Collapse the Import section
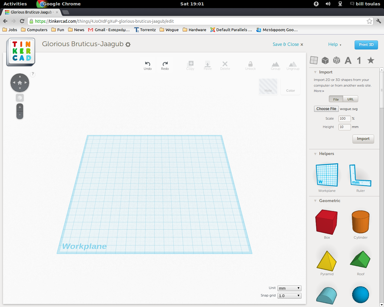 [315, 72]
